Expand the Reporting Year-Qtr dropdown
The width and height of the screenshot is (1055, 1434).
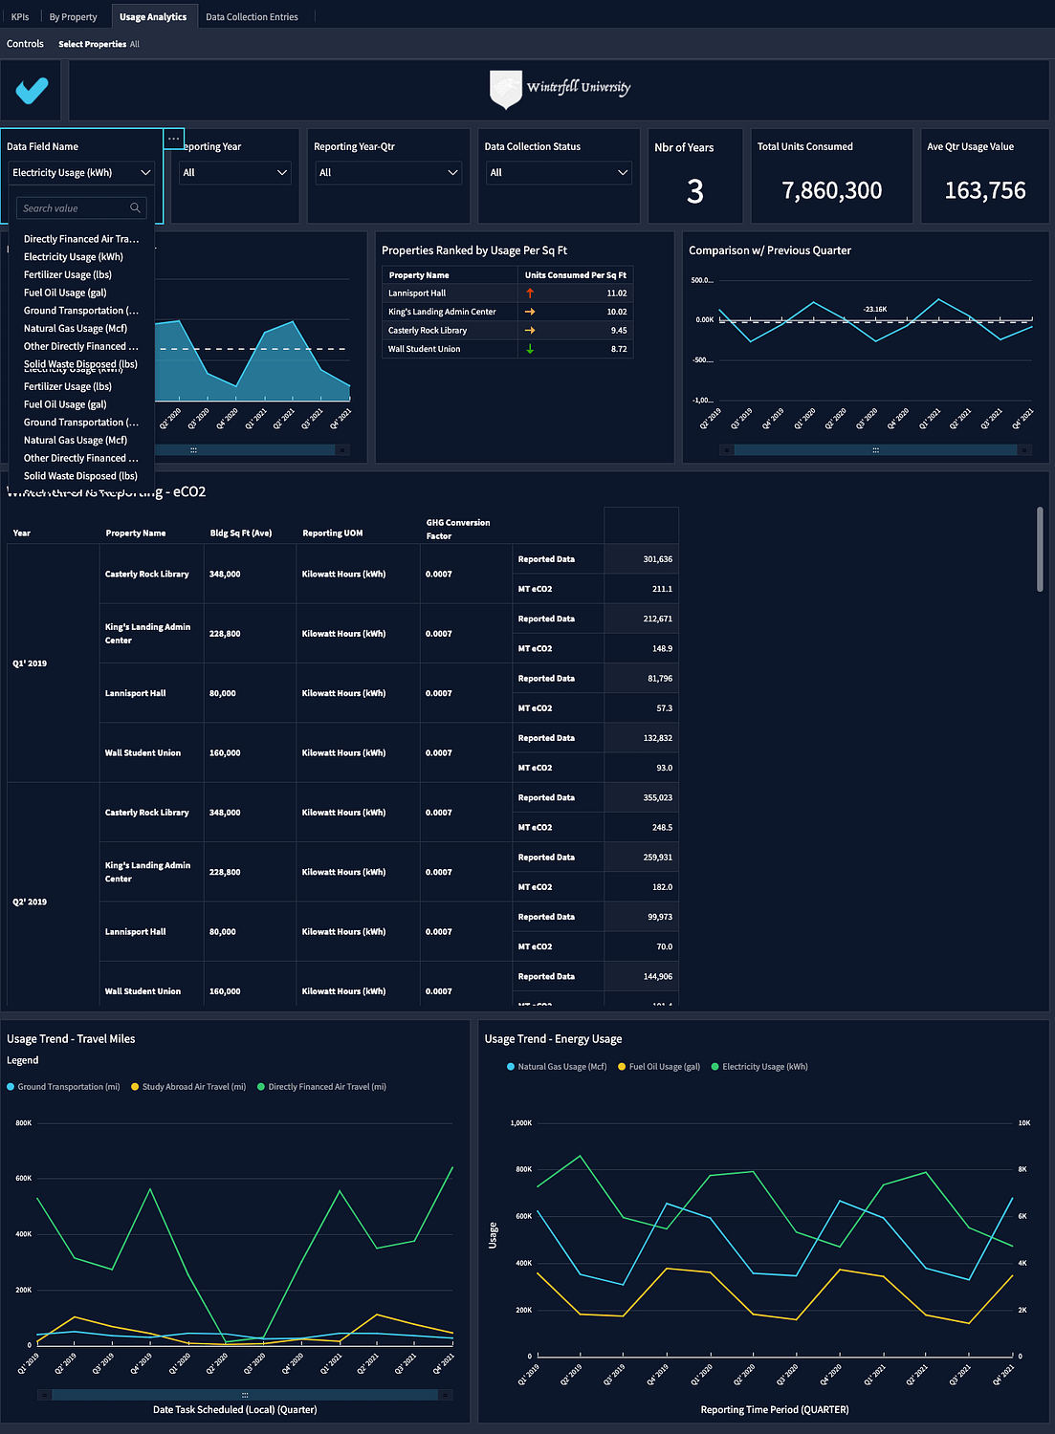(388, 173)
